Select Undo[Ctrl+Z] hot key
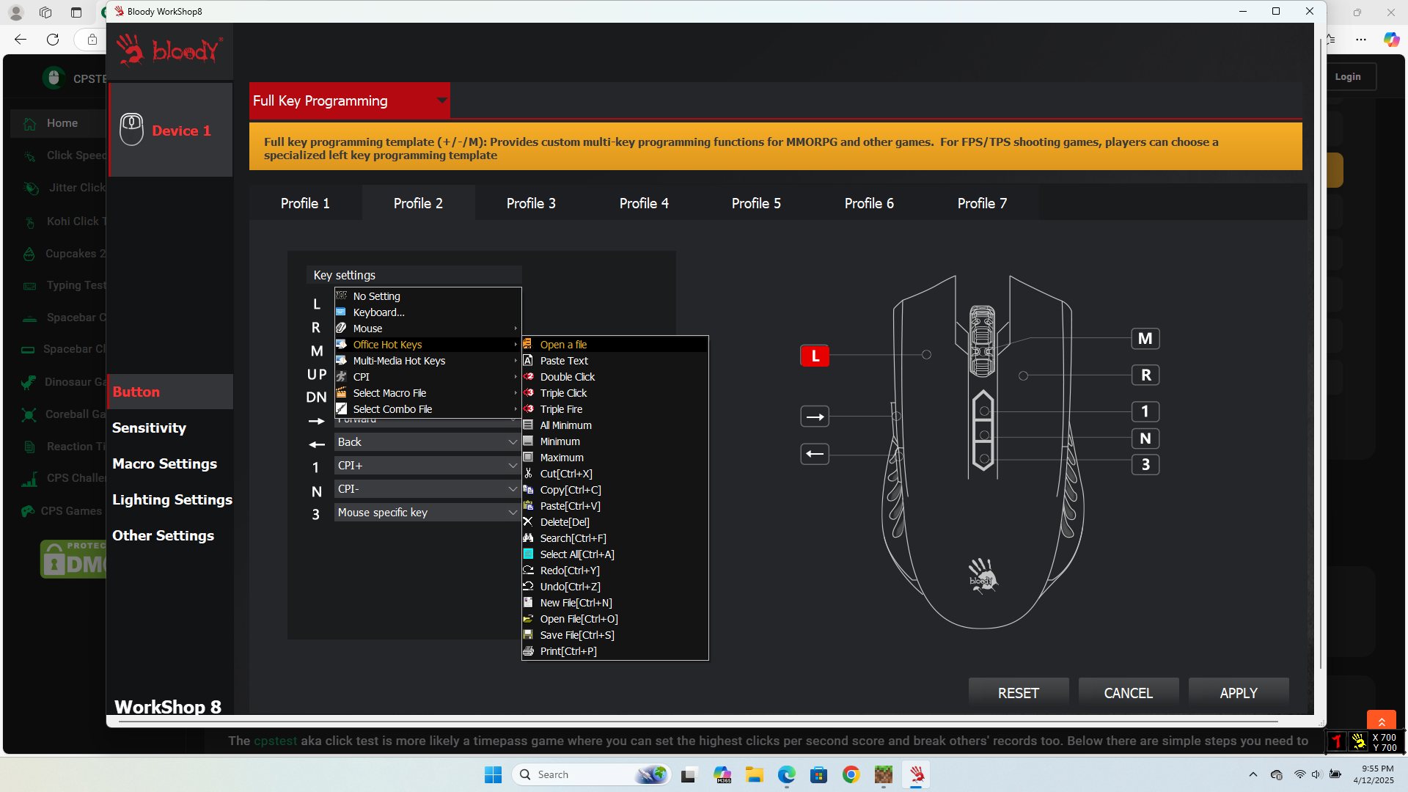 (x=615, y=587)
